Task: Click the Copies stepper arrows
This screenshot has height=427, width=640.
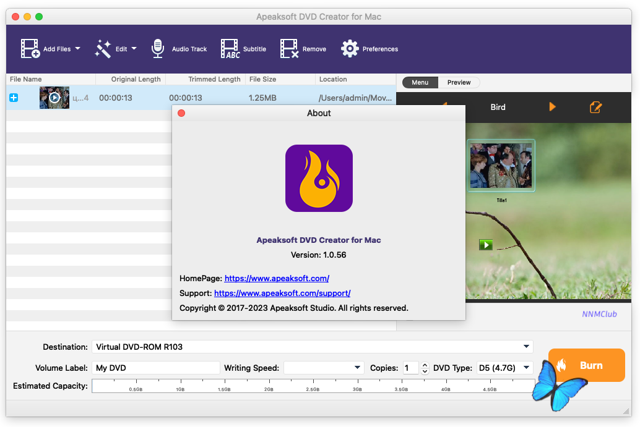Action: point(425,368)
